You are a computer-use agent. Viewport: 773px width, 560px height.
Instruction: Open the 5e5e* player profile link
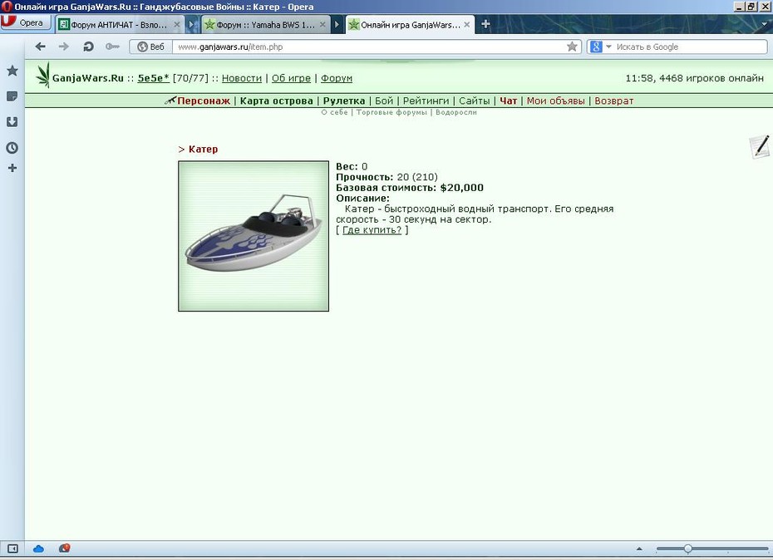click(x=153, y=78)
